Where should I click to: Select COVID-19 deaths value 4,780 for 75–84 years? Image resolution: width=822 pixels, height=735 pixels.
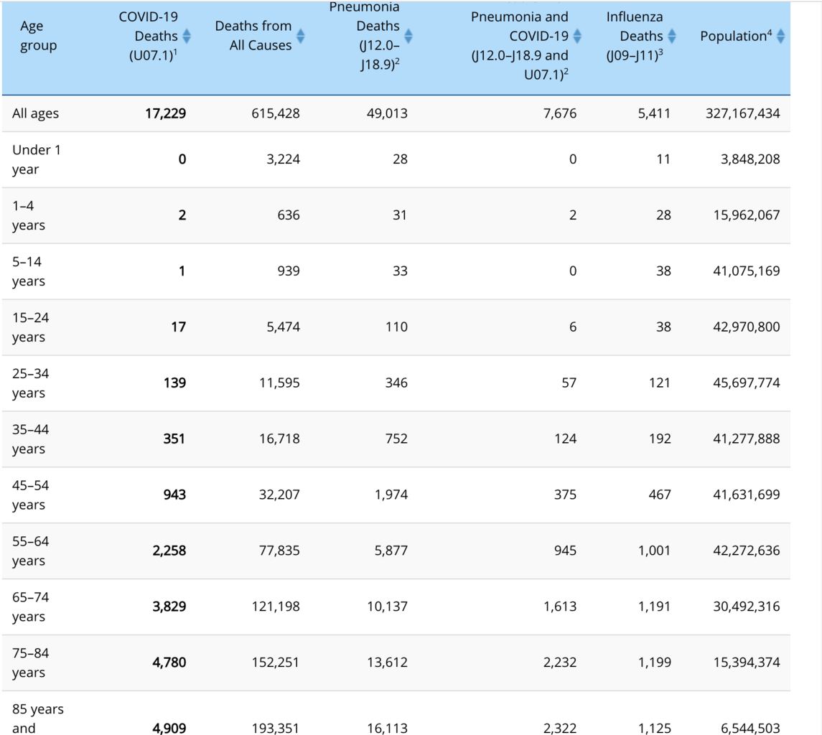coord(169,663)
